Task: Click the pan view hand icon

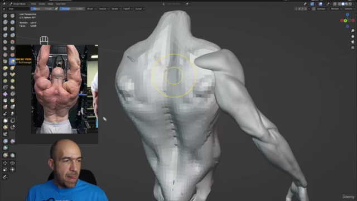Action: [353, 36]
